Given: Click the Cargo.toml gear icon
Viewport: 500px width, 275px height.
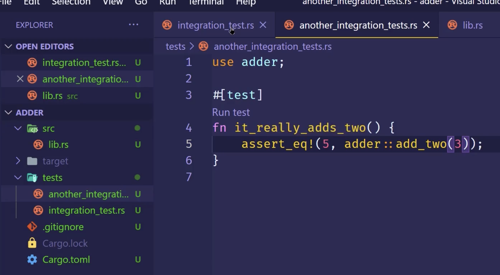Looking at the screenshot, I should tap(32, 260).
